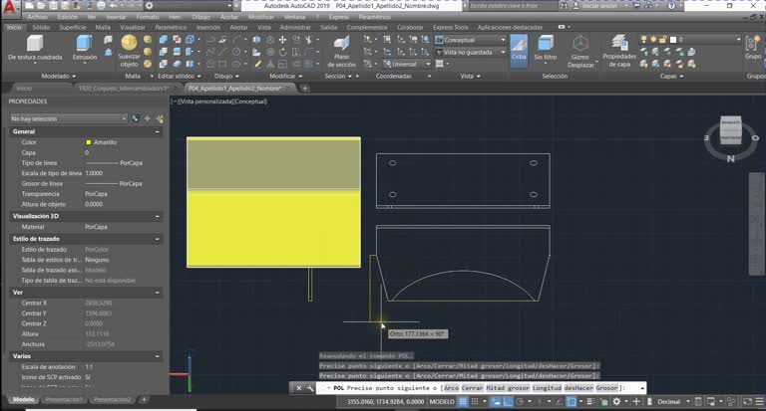Collapse the Visualización 3D section
This screenshot has height=411, width=766.
click(x=158, y=216)
